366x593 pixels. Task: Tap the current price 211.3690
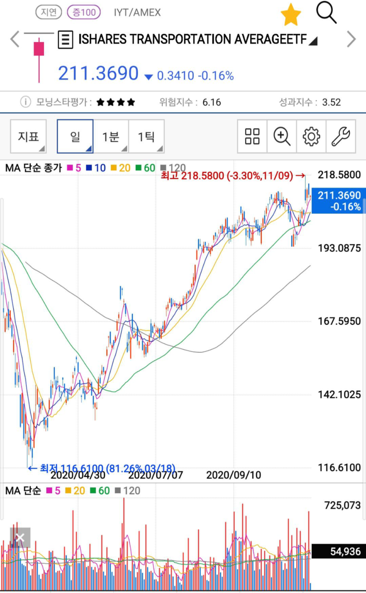[x=98, y=73]
